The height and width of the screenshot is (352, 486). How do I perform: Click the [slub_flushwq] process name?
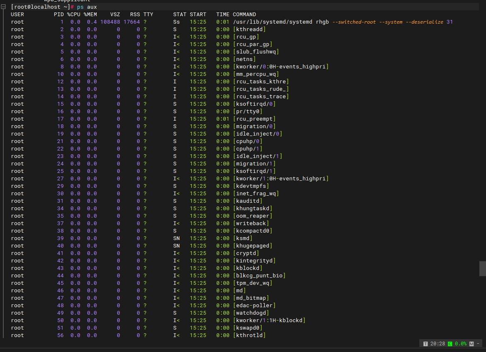point(256,52)
